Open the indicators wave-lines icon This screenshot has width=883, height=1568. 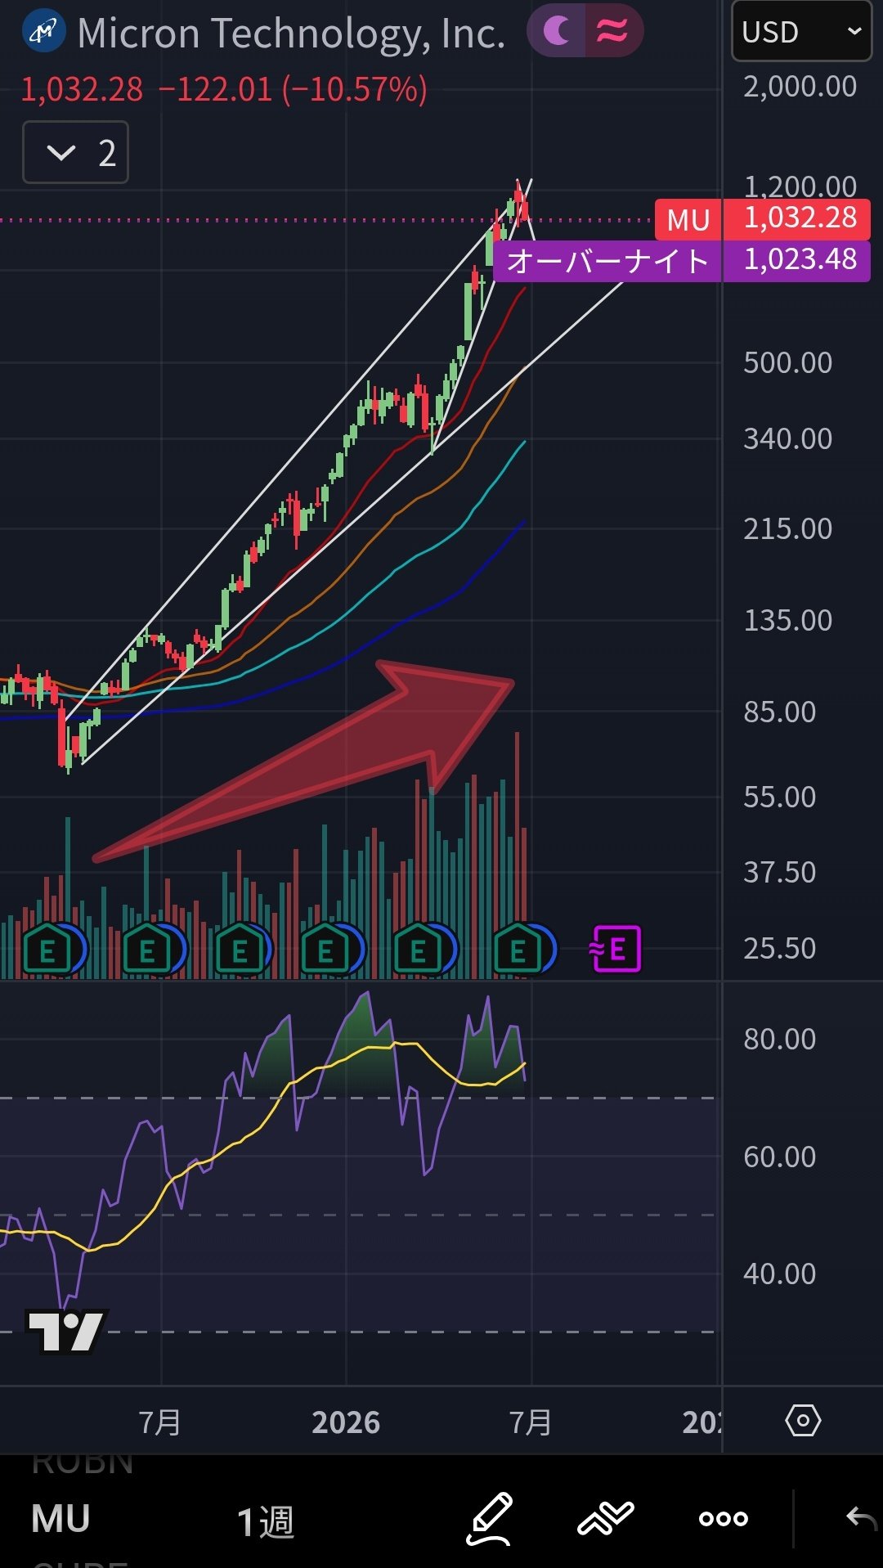(606, 1518)
